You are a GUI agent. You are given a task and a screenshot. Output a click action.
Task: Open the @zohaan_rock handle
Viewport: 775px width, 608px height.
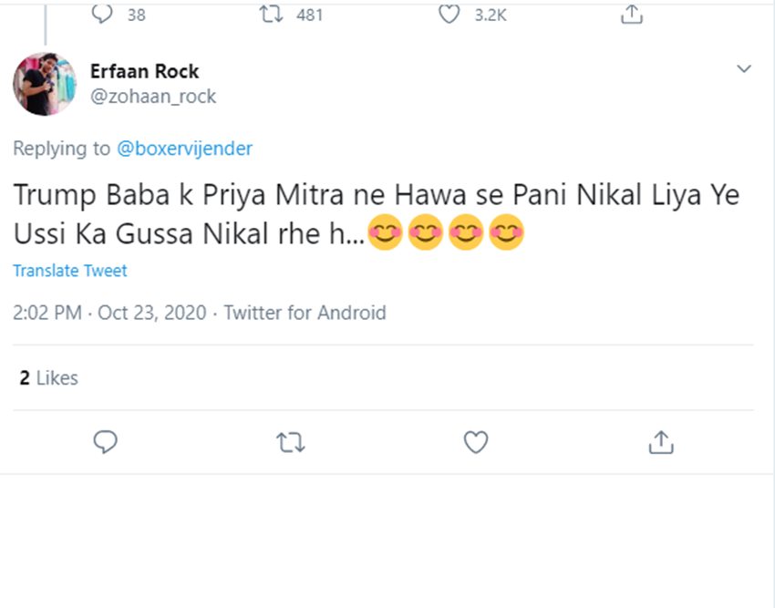point(153,96)
